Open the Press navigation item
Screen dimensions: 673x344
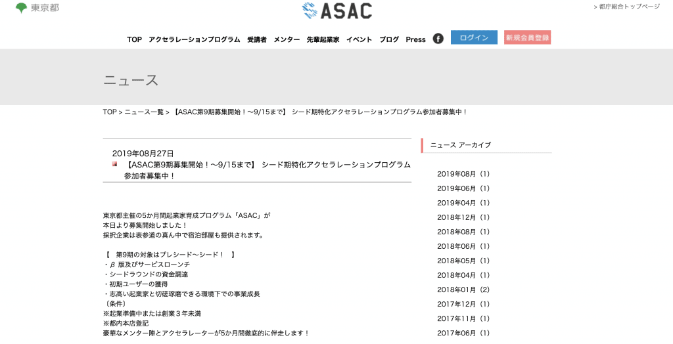point(415,39)
